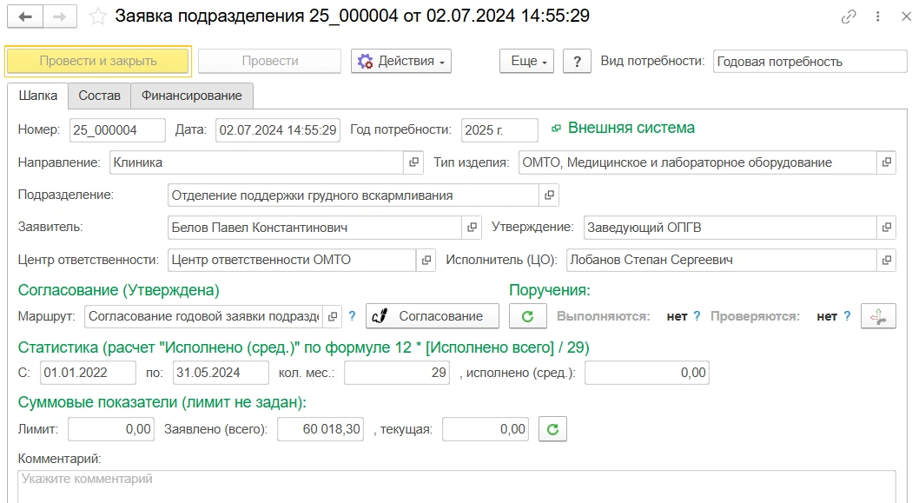Add document to favorites with star icon

97,17
